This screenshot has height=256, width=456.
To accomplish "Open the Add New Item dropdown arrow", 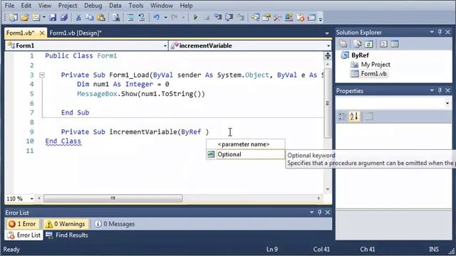I will click(44, 18).
